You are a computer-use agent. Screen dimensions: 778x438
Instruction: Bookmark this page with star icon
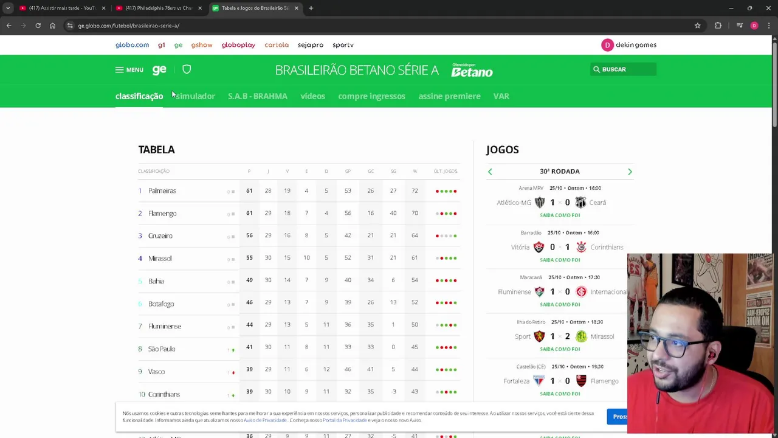click(698, 26)
